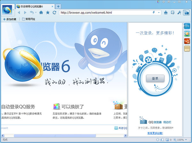The height and width of the screenshot is (143, 192).
Task: Click the horizontal scrollbar left arrow
Action: pyautogui.click(x=3, y=136)
